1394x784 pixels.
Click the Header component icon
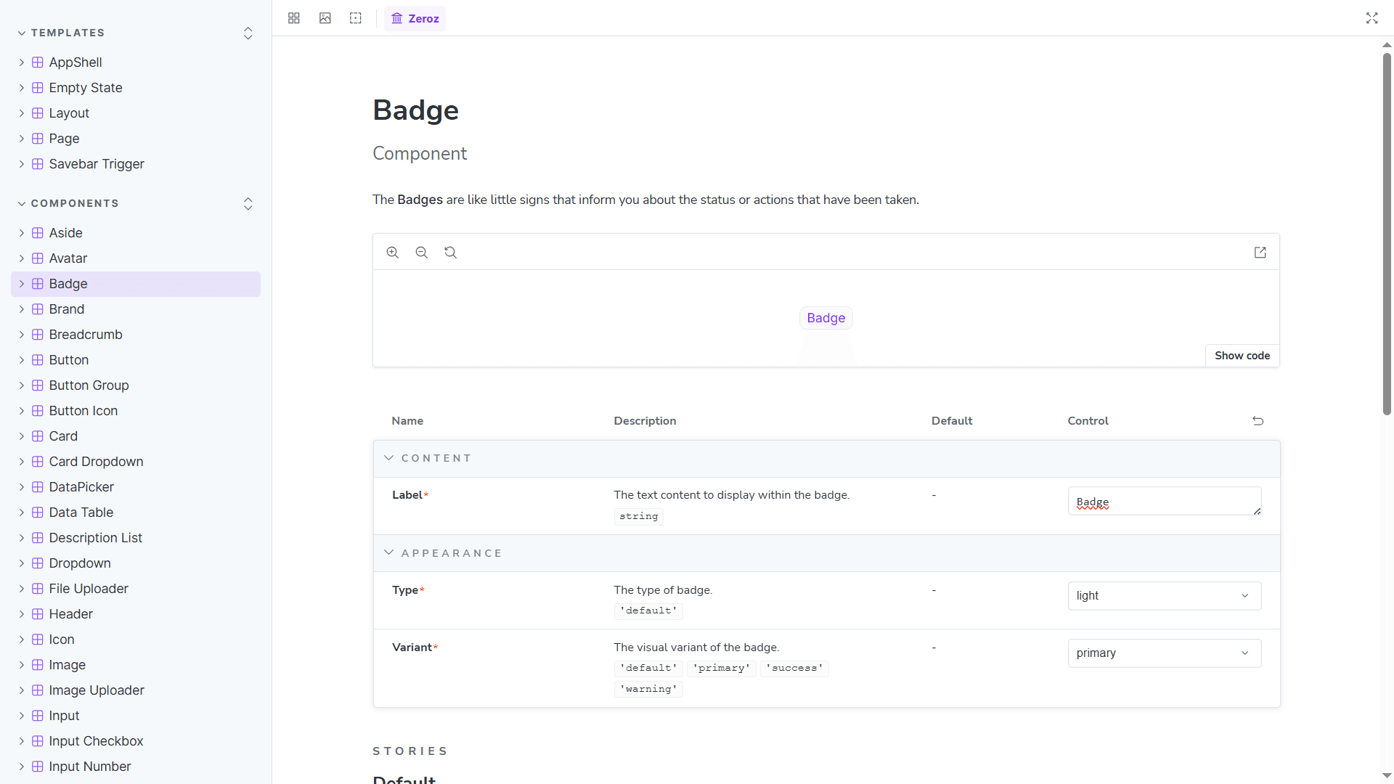tap(38, 614)
